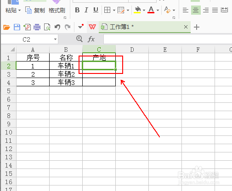232x191 pixels.
Task: Select column F header
Action: tap(198, 50)
